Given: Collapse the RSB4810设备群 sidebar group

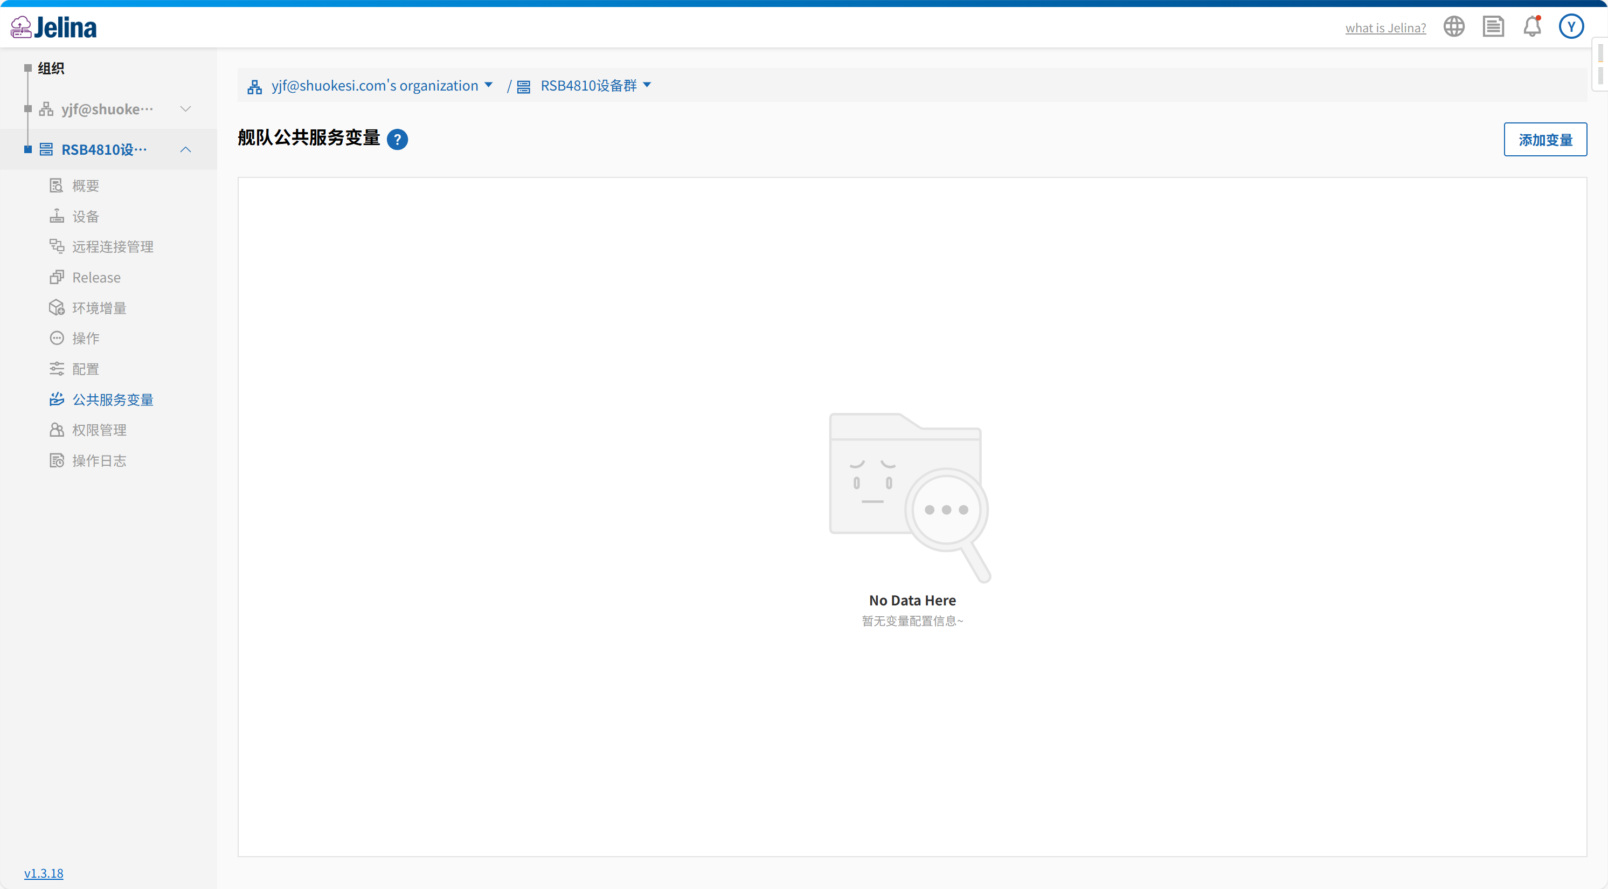Looking at the screenshot, I should (185, 150).
